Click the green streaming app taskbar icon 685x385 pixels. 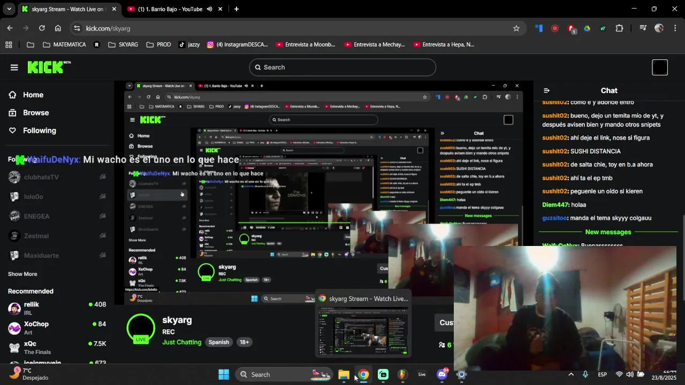tap(383, 374)
